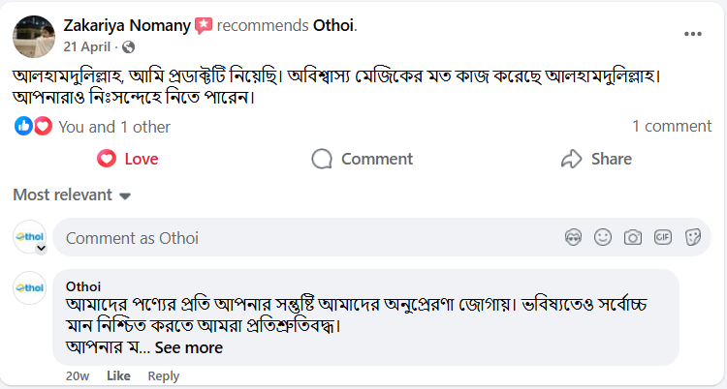Open the sticker picker in comment box
Image resolution: width=727 pixels, height=389 pixels.
(693, 237)
